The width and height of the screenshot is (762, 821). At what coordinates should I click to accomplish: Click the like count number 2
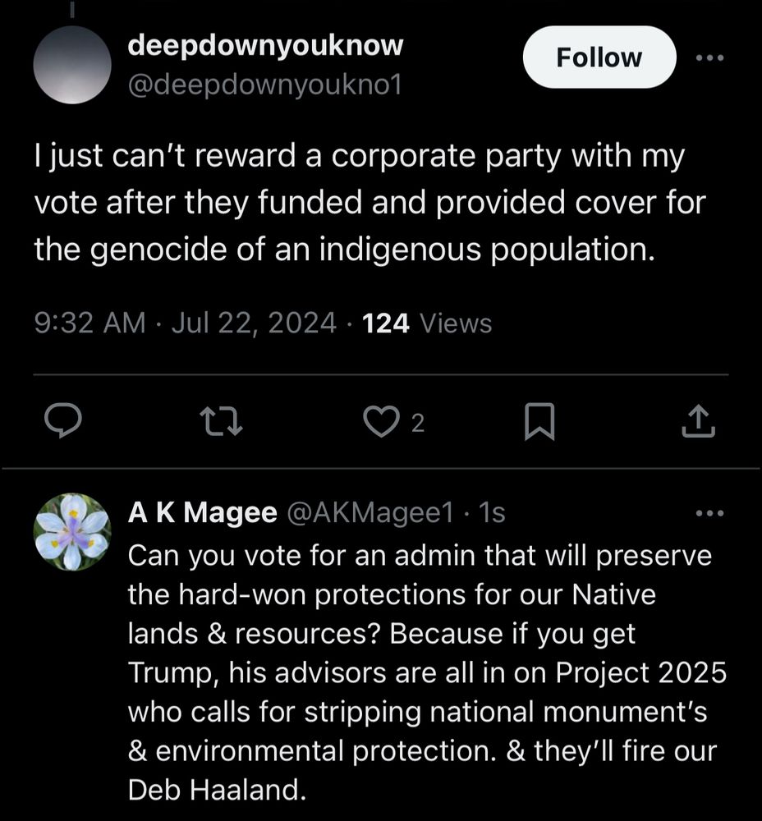pos(417,423)
